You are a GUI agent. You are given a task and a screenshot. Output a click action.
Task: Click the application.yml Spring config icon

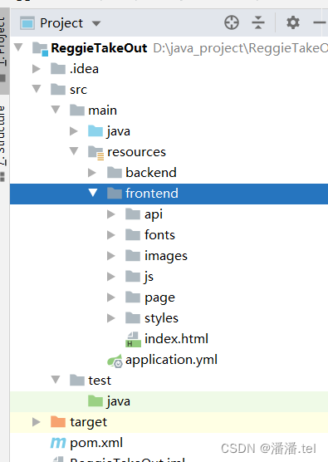coord(115,361)
